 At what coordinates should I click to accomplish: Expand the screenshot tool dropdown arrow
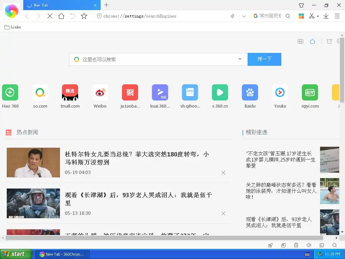(x=318, y=16)
